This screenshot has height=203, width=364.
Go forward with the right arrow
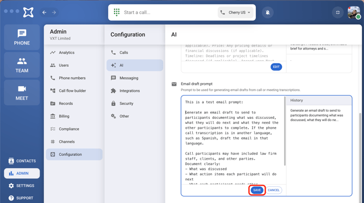(x=54, y=12)
